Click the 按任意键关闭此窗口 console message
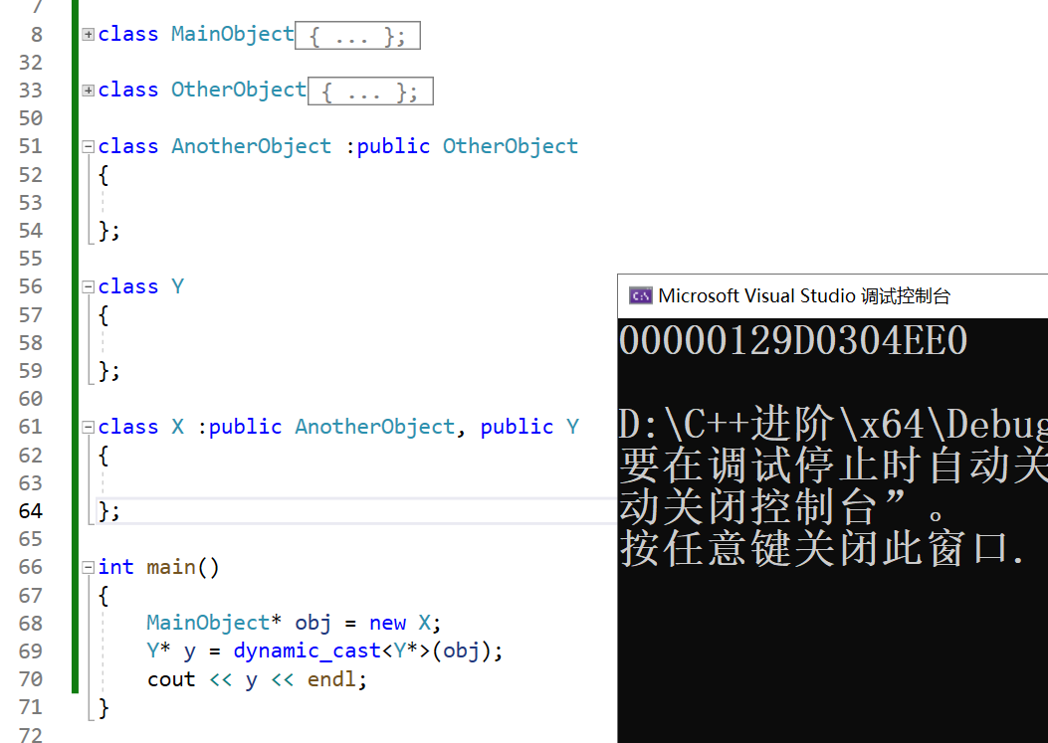 (822, 549)
